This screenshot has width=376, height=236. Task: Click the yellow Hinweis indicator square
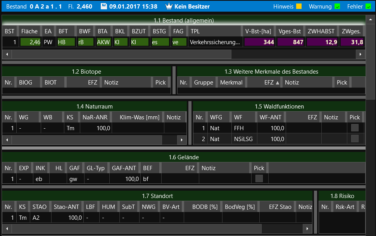point(299,7)
